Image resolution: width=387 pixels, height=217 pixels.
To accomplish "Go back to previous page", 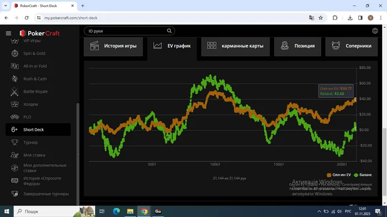I will [x=6, y=18].
